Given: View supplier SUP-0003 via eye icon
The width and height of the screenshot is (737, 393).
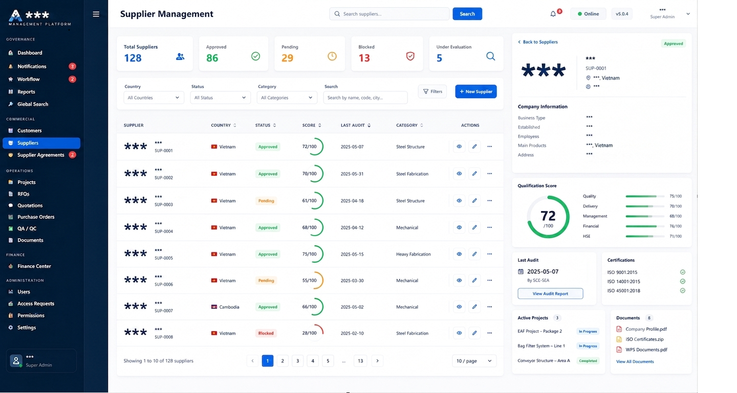Looking at the screenshot, I should coord(459,201).
